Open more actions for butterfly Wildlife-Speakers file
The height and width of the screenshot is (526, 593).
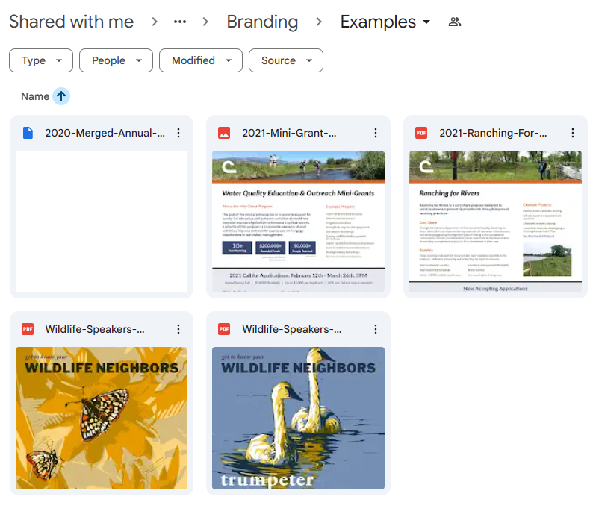point(178,329)
